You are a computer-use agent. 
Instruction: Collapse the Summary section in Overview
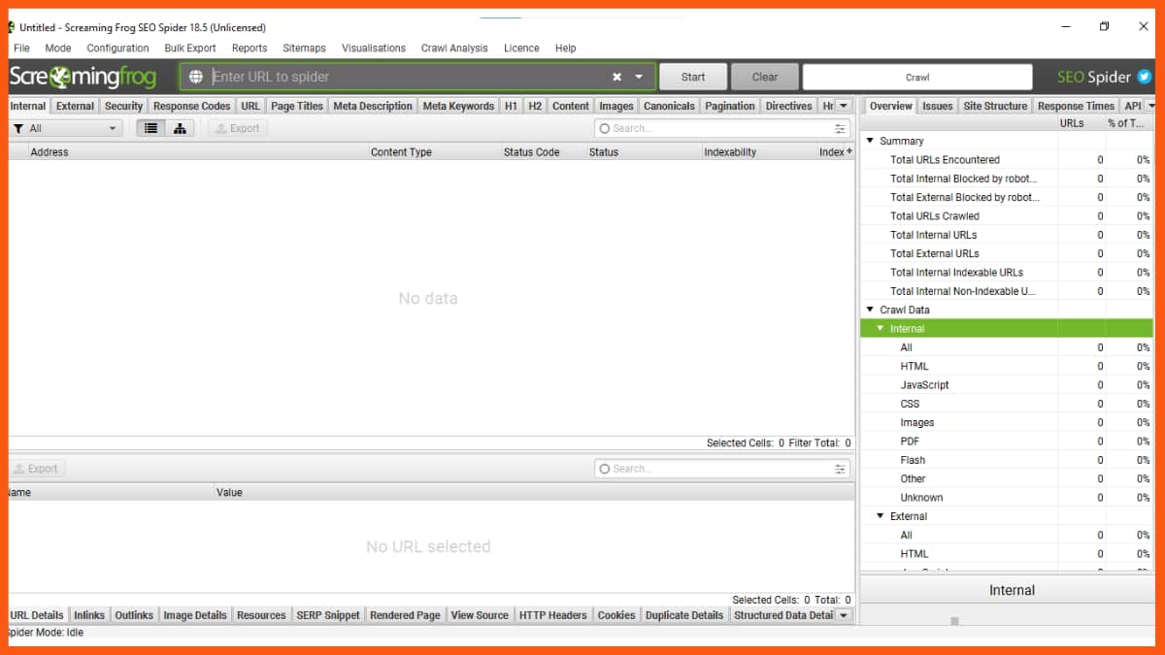coord(870,140)
